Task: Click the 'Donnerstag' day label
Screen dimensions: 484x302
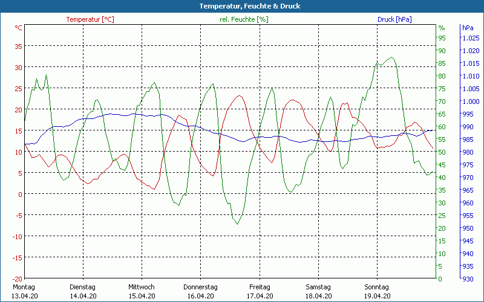Action: coord(200,287)
